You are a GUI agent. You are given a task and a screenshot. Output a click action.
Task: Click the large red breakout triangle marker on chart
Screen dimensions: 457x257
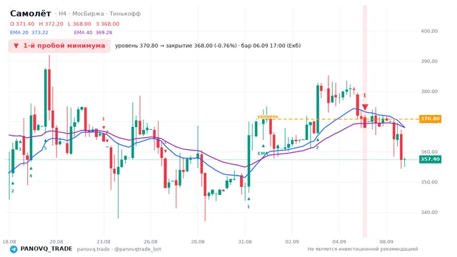coord(365,107)
